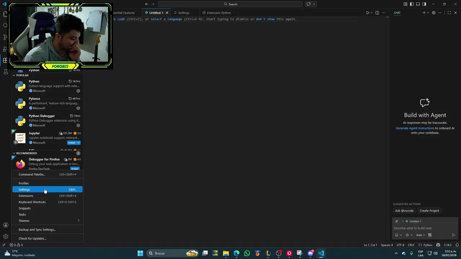The height and width of the screenshot is (259, 461).
Task: Click the Create Project button
Action: coord(429,211)
